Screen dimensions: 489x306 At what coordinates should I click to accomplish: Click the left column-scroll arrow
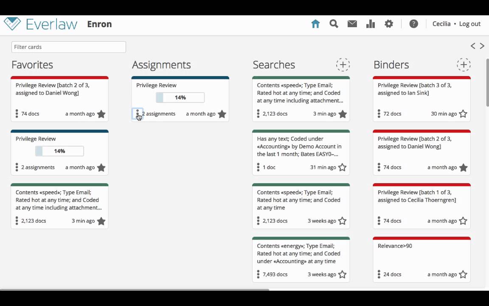[x=473, y=46]
